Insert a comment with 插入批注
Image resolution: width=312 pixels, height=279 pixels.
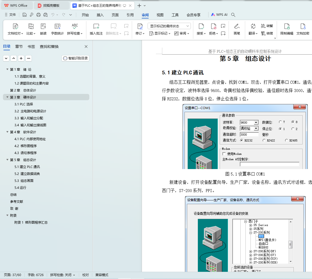[96, 29]
